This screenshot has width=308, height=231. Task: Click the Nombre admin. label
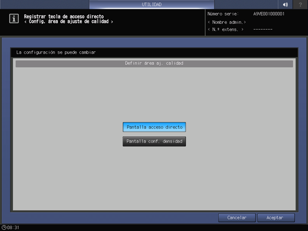227,22
